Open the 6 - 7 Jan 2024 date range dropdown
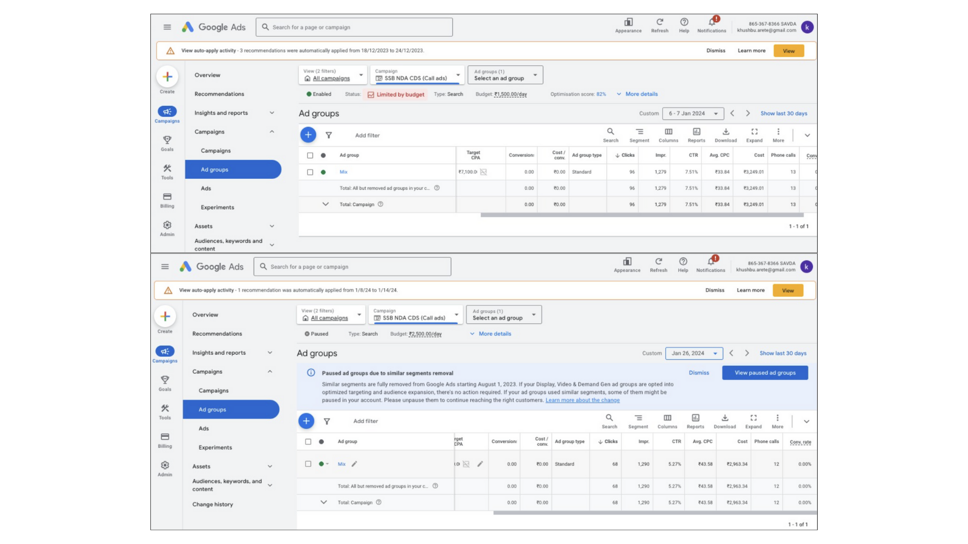 (x=693, y=114)
